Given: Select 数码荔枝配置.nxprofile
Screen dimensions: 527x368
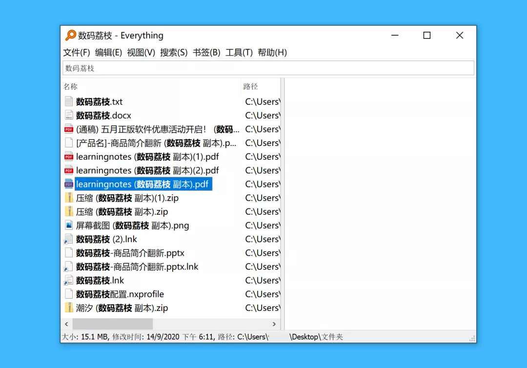Looking at the screenshot, I should (120, 294).
